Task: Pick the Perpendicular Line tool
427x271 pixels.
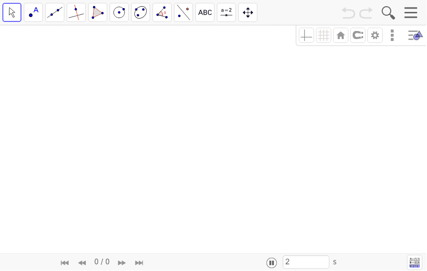Action: 76,12
